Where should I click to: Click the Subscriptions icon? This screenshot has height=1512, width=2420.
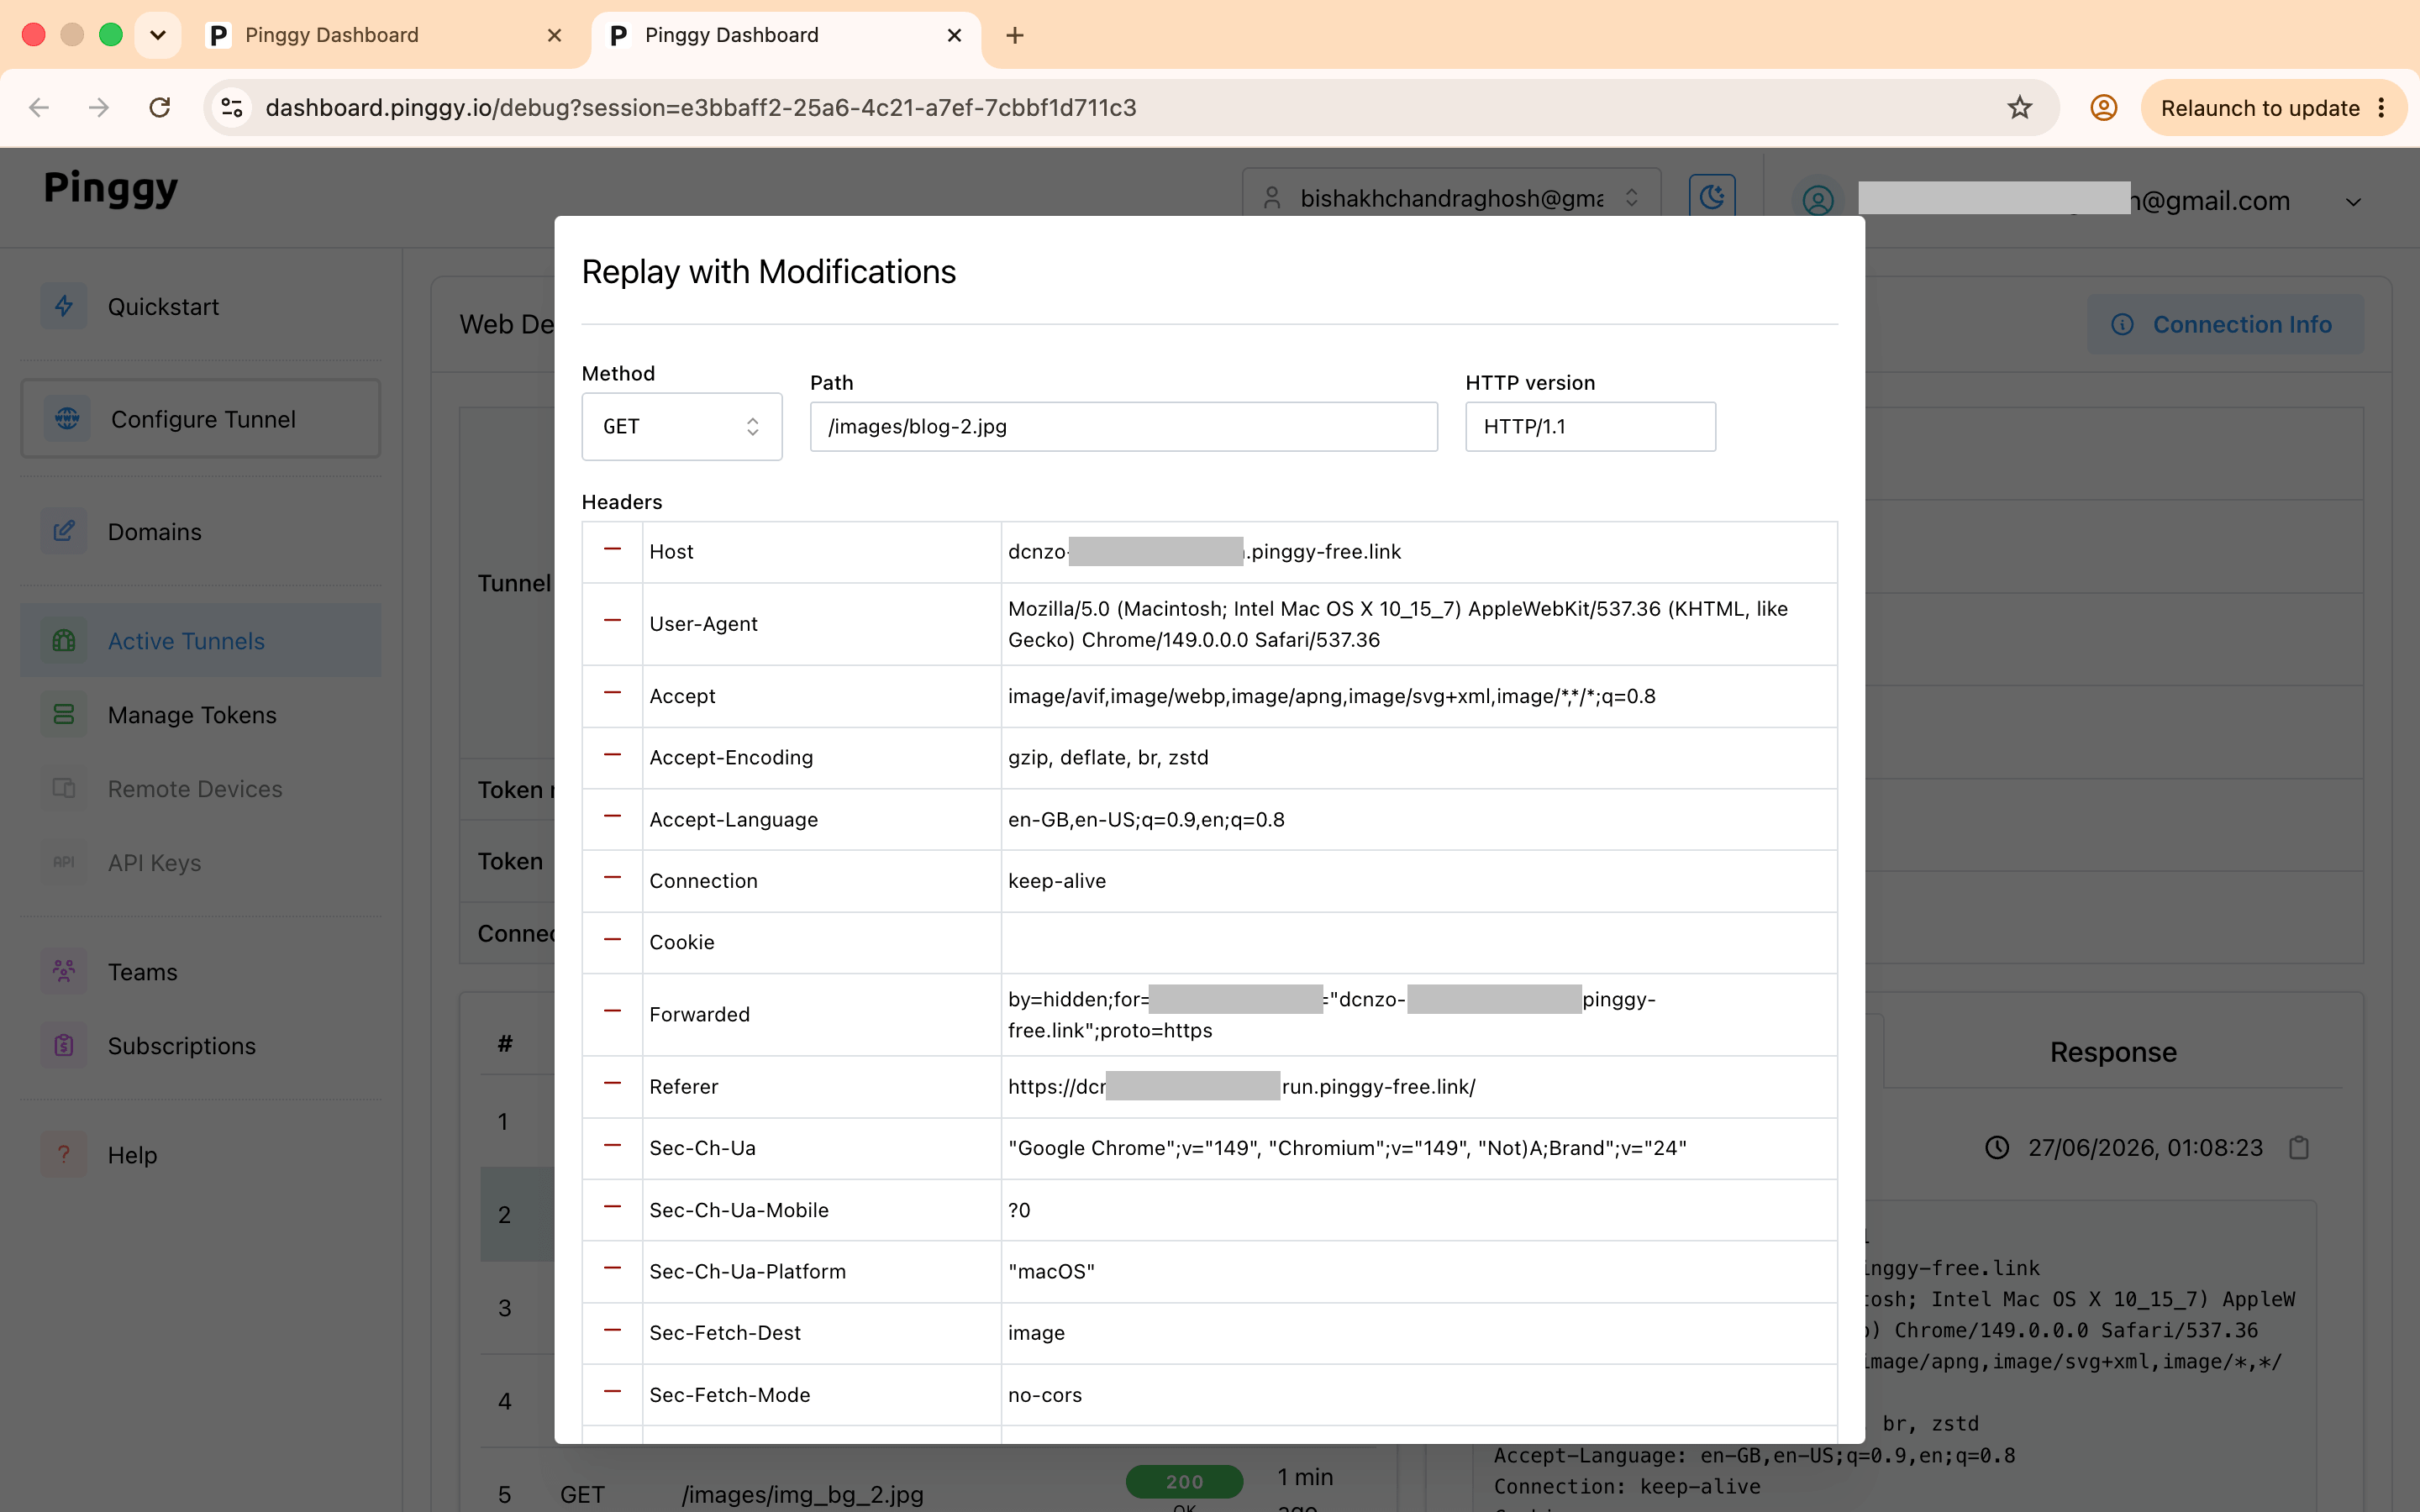[x=64, y=1045]
